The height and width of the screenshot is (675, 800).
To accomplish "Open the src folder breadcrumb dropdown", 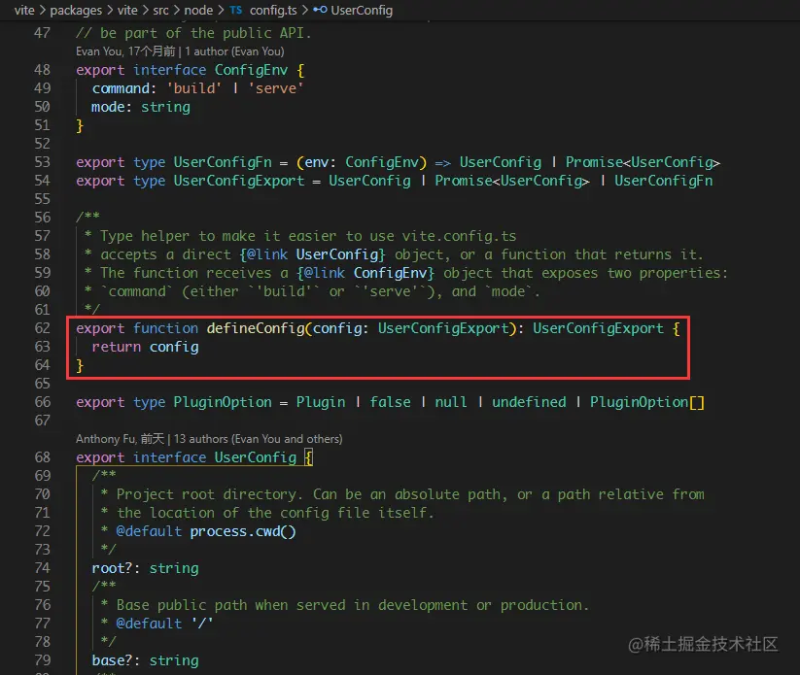I will point(161,11).
